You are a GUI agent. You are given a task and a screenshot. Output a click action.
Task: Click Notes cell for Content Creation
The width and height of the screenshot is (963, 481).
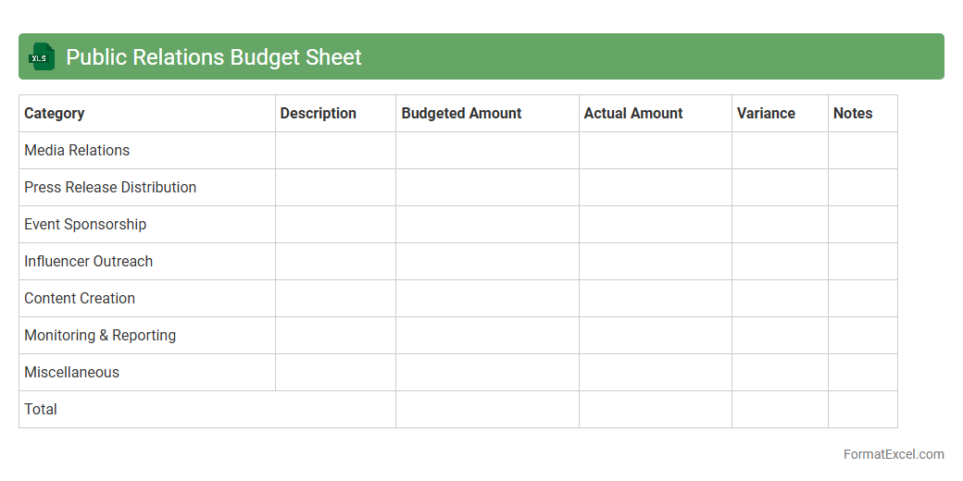(x=862, y=299)
